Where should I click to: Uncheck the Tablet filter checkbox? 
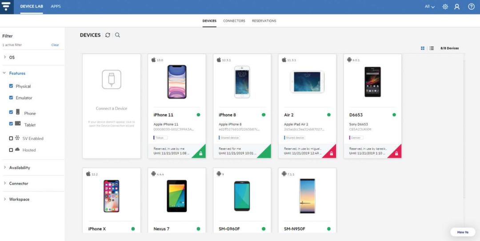pyautogui.click(x=11, y=123)
